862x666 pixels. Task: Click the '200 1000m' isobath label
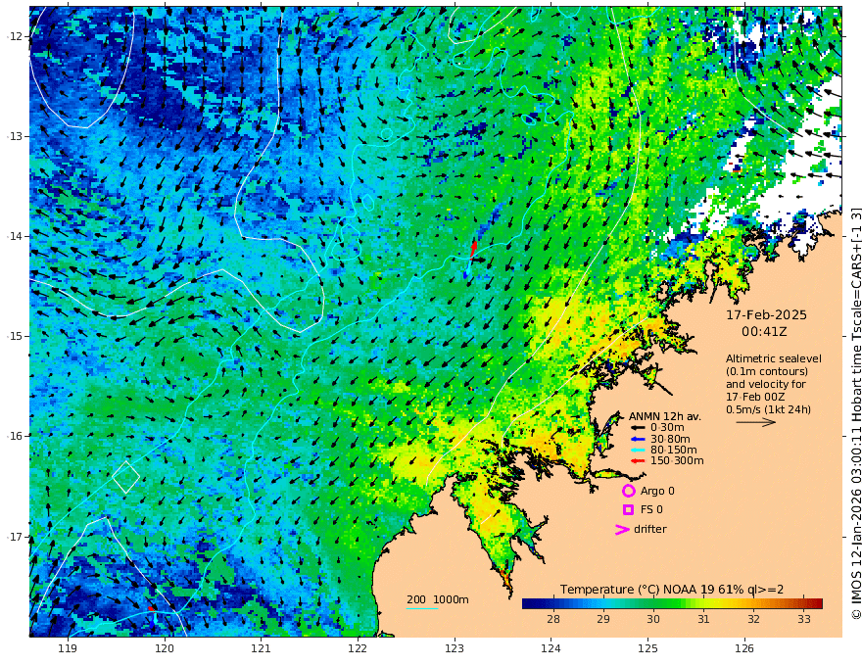(x=438, y=599)
